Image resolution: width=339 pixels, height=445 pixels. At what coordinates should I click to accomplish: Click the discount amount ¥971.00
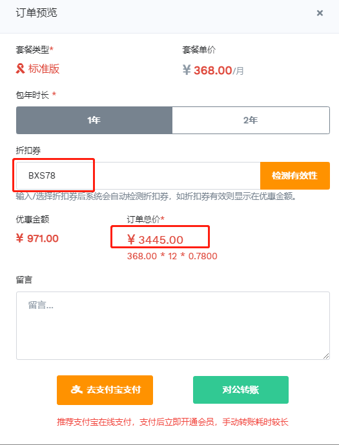pyautogui.click(x=37, y=239)
